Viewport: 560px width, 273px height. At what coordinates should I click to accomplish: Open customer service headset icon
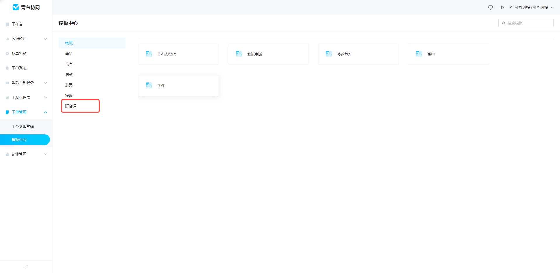[491, 7]
